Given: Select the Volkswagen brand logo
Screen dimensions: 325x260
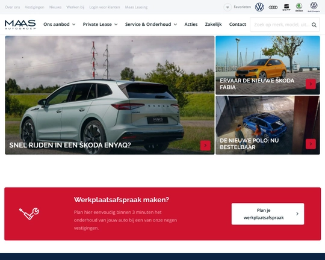Looking at the screenshot, I should pyautogui.click(x=259, y=7).
